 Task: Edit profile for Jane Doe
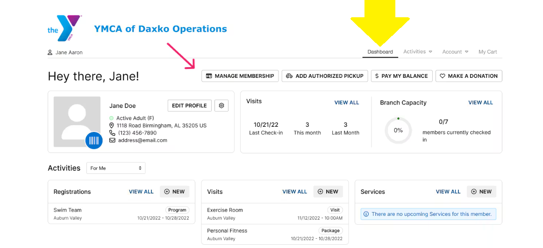click(189, 106)
